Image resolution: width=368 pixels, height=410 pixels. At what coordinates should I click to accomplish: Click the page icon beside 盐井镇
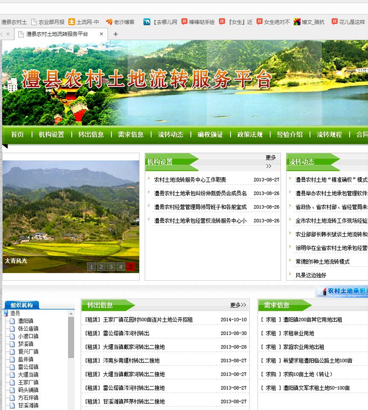(x=12, y=359)
